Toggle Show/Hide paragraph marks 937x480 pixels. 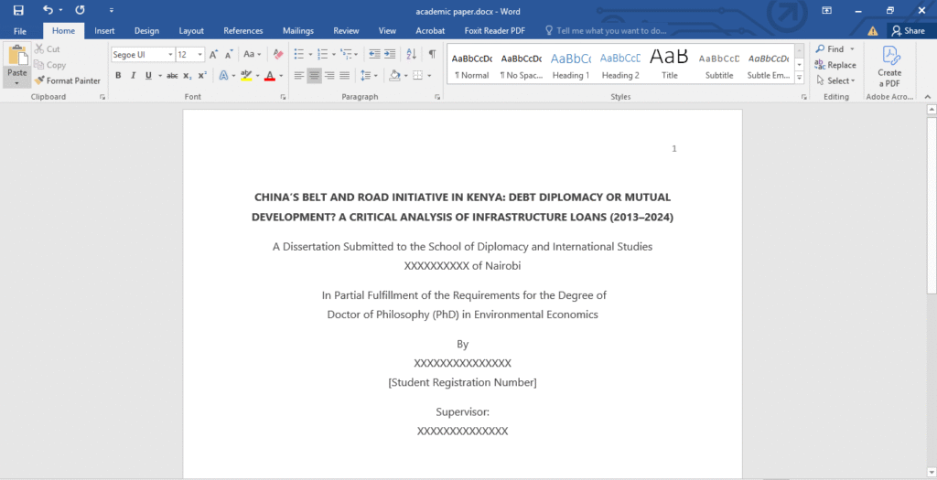[x=432, y=55]
